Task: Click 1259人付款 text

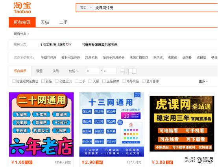Action: click(63, 162)
